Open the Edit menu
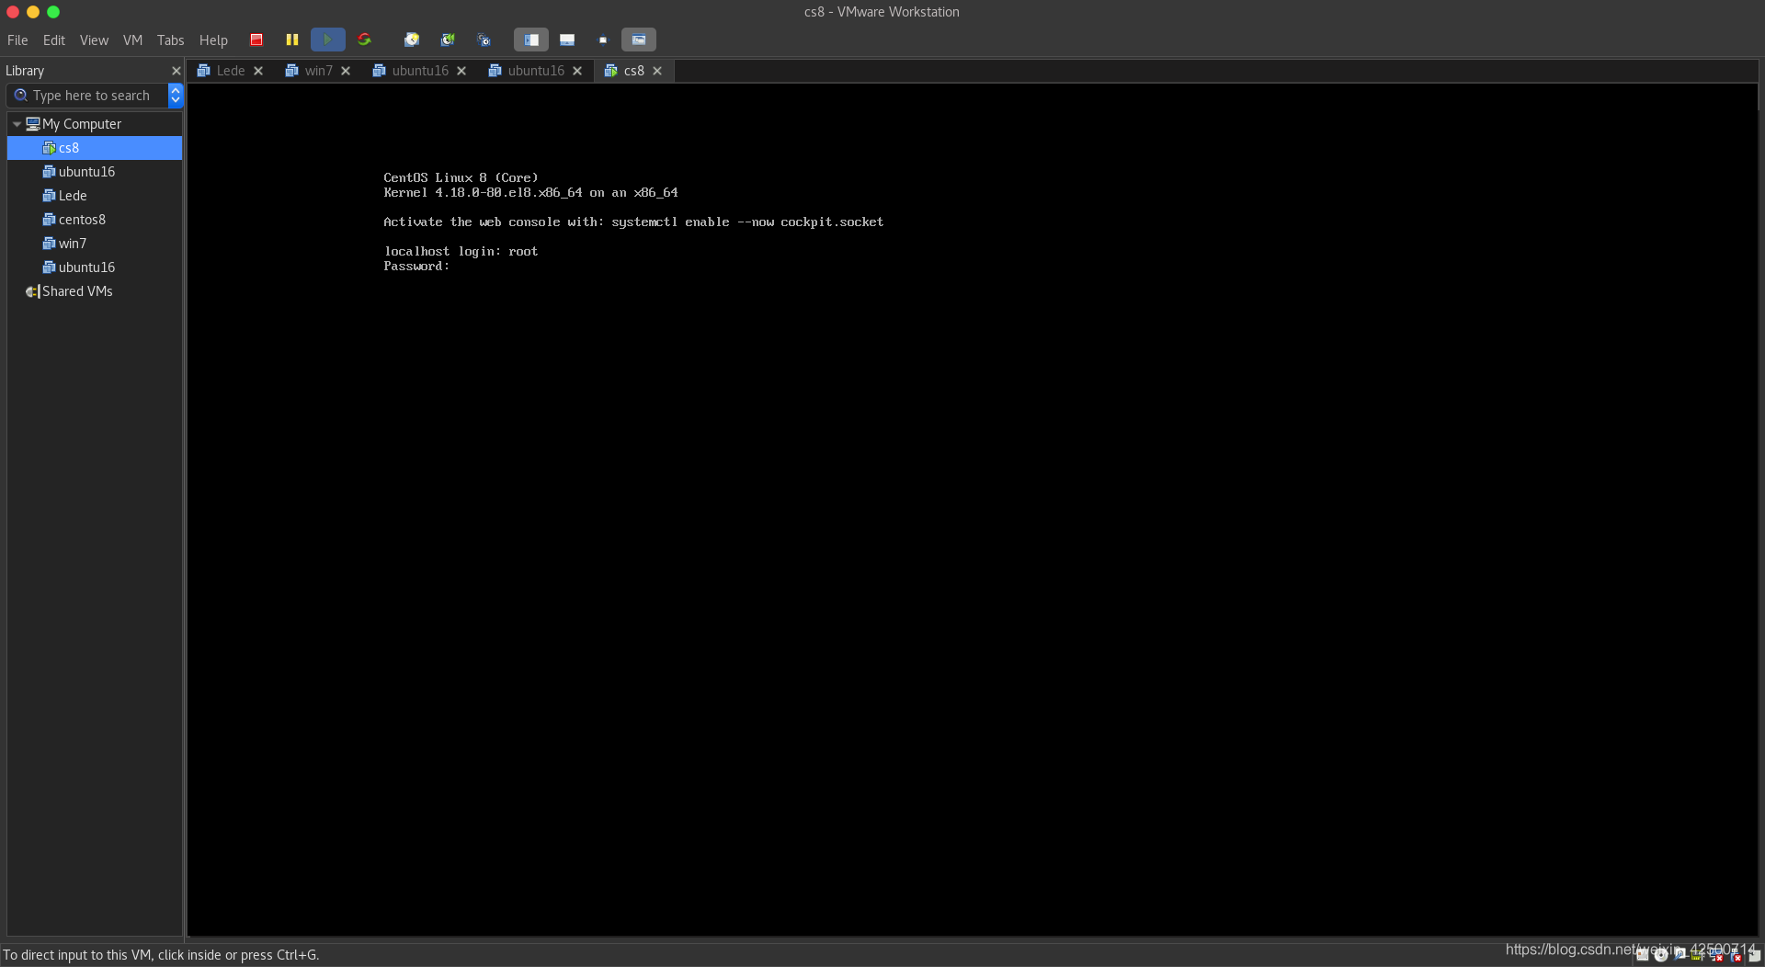 pos(54,40)
